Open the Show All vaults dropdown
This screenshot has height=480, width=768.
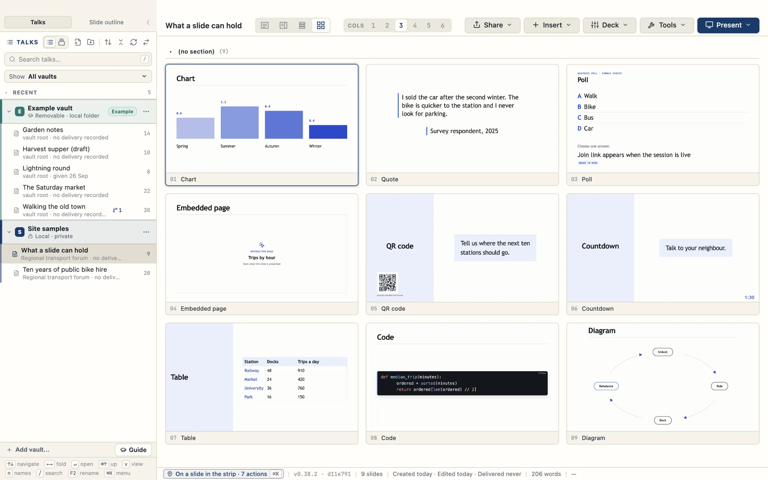coord(78,76)
